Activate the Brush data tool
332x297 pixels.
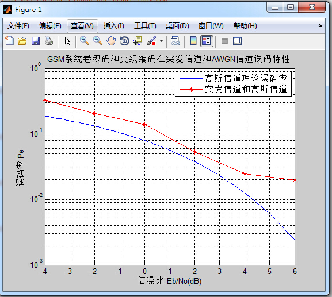click(151, 41)
